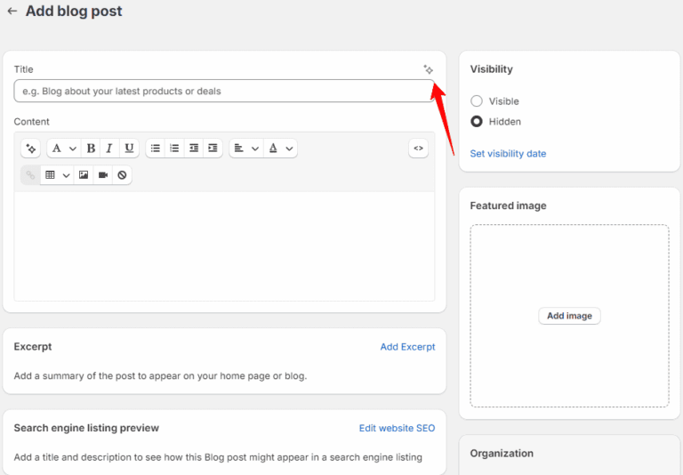Viewport: 683px width, 475px height.
Task: Open the text color picker
Action: click(281, 149)
